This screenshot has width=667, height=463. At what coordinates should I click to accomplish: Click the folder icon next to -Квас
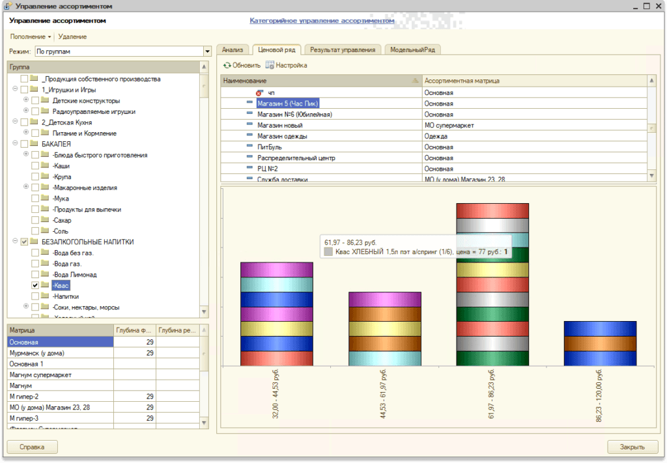(45, 285)
